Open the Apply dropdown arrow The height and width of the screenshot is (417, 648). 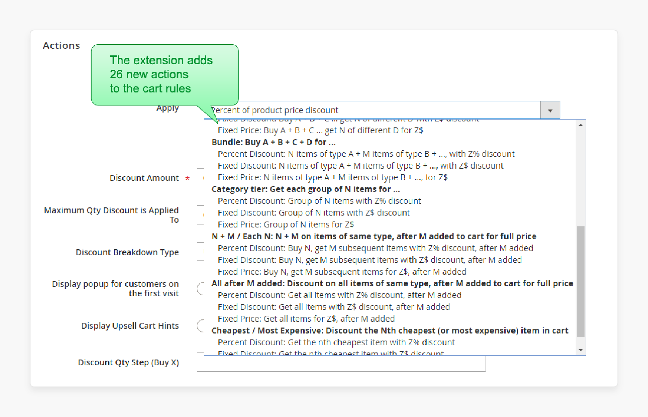coord(550,110)
